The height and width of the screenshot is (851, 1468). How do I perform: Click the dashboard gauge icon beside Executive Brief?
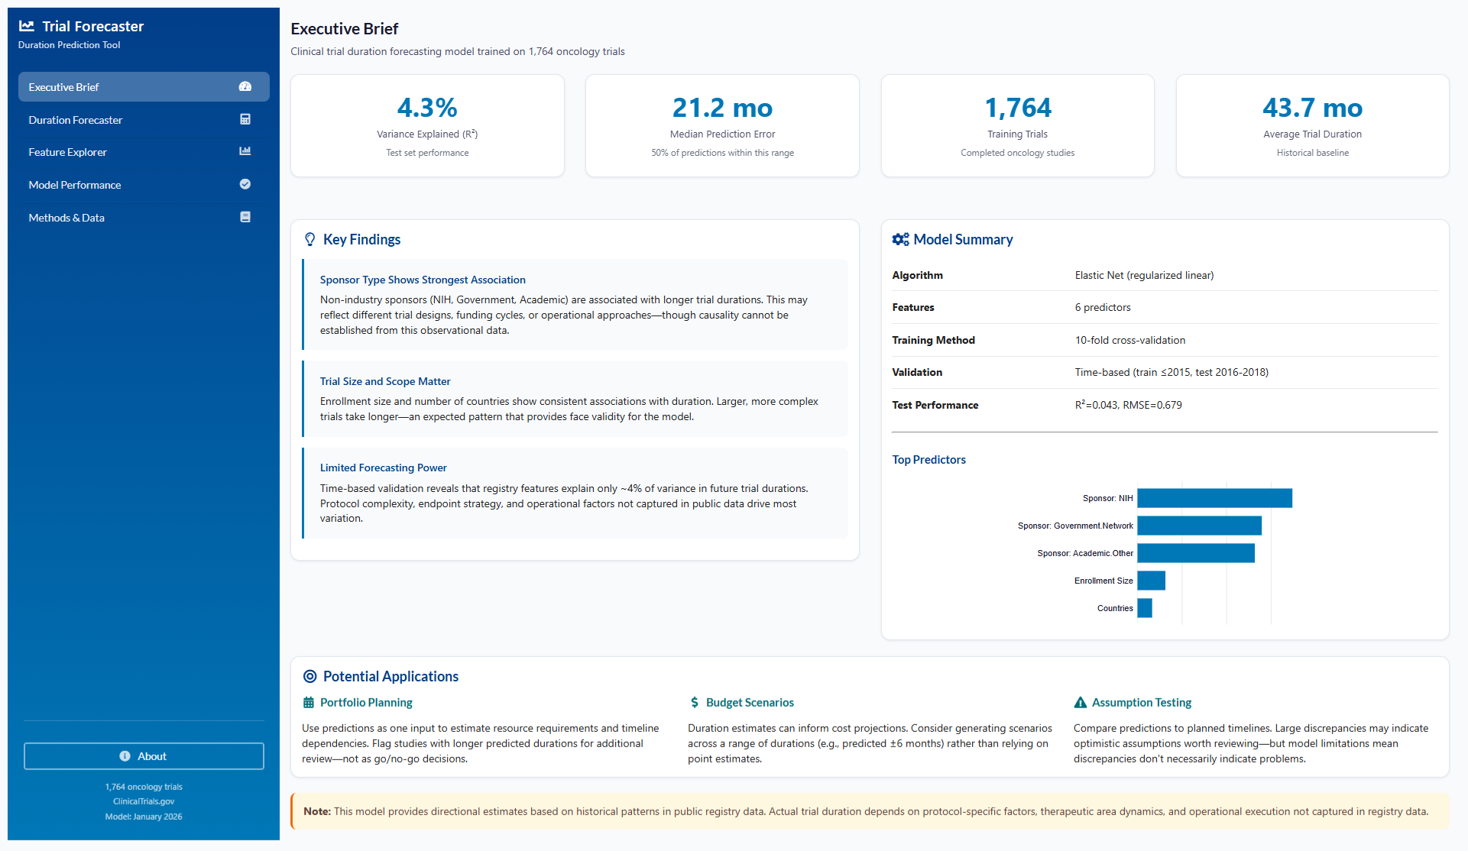point(245,87)
